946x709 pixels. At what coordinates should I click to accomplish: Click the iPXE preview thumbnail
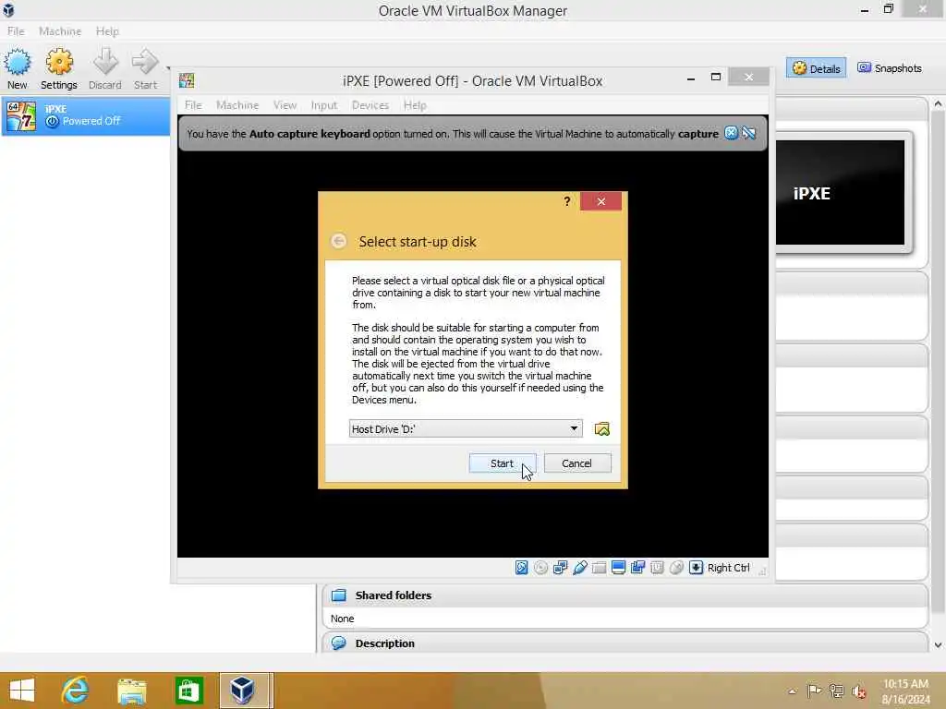click(840, 192)
